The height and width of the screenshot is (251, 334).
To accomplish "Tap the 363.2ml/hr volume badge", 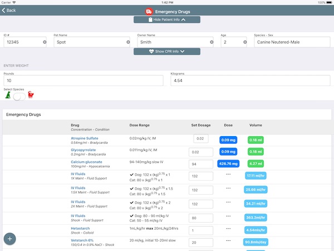I will point(256,218).
